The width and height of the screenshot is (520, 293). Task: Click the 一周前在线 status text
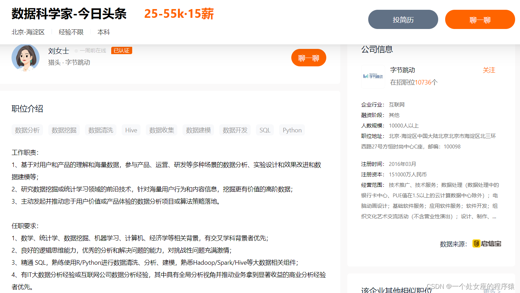pyautogui.click(x=93, y=51)
